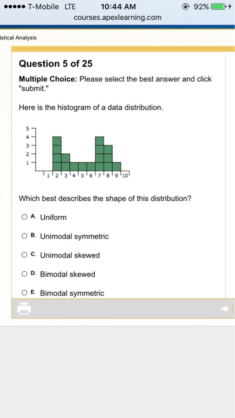The image size is (235, 418).
Task: Click the Statistical Analysis breadcrumb text
Action: click(18, 38)
